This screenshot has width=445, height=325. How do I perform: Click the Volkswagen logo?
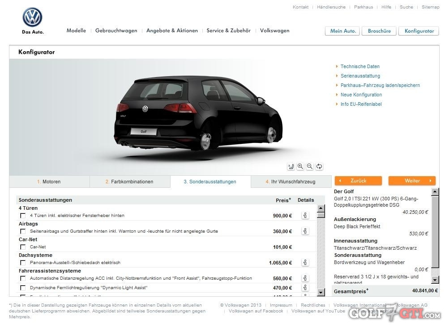[x=32, y=17]
